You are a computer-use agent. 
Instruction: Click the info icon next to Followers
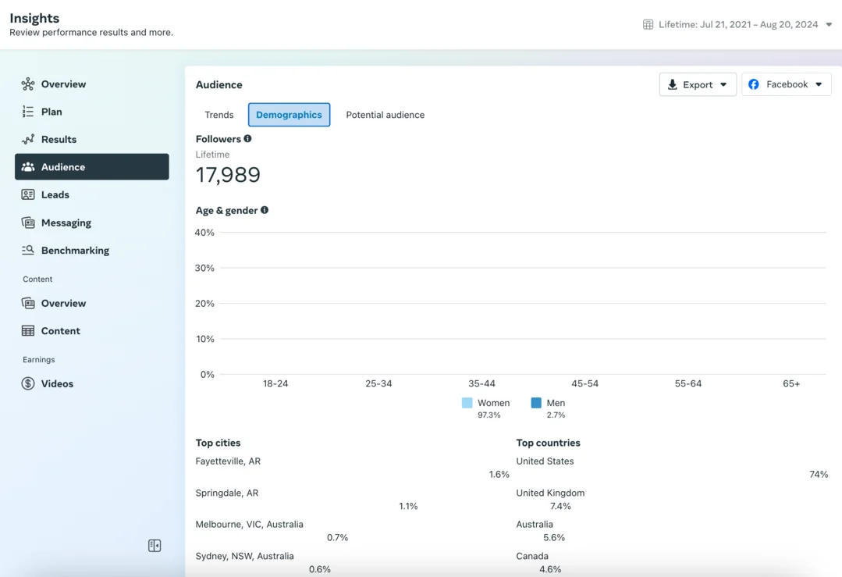(247, 139)
